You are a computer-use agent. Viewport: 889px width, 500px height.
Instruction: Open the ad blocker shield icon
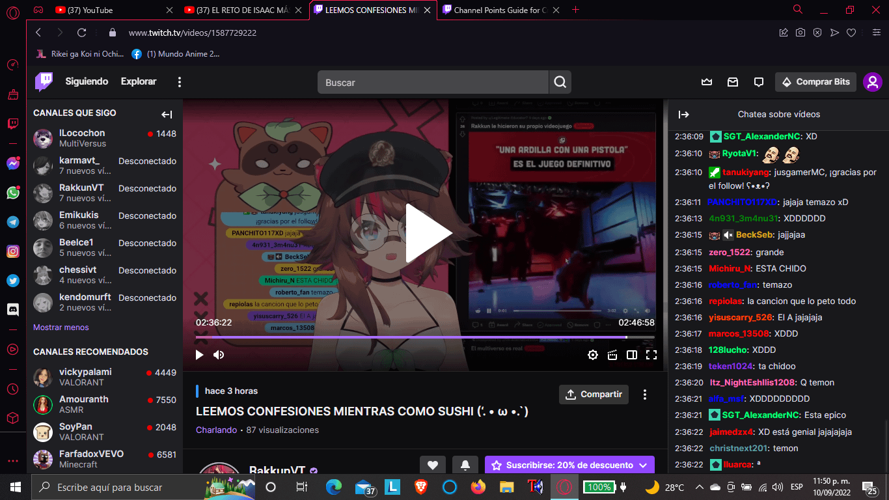pos(817,33)
